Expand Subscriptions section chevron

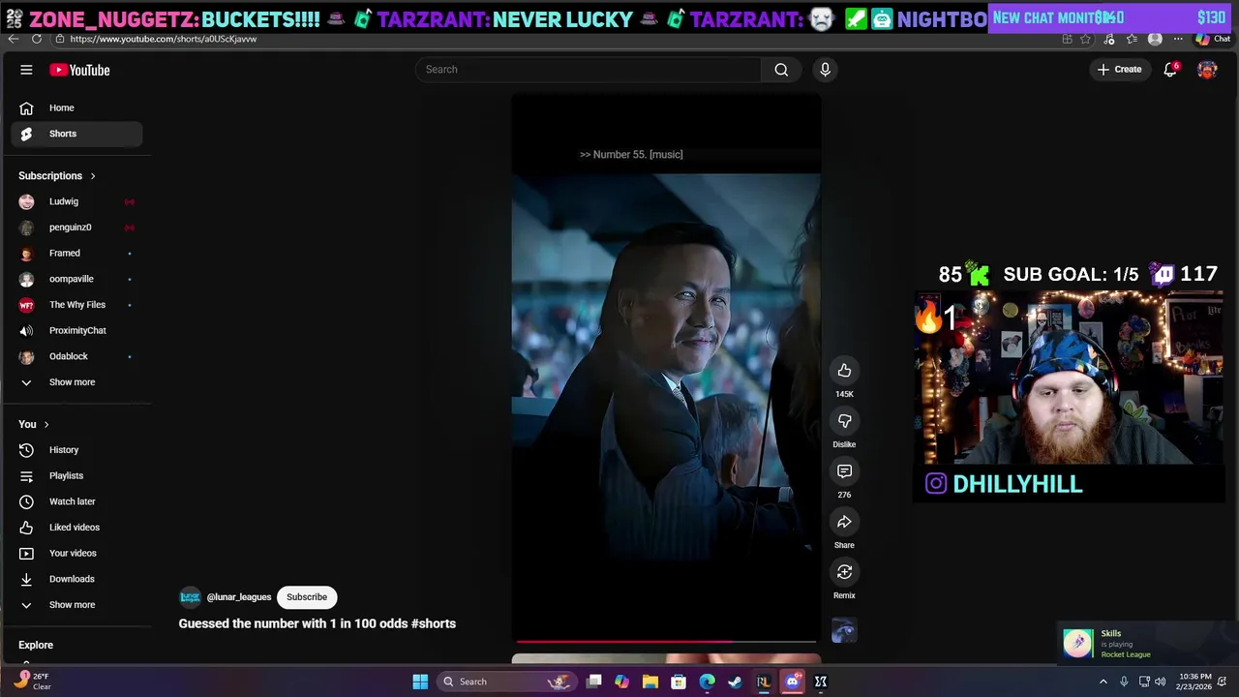point(93,176)
